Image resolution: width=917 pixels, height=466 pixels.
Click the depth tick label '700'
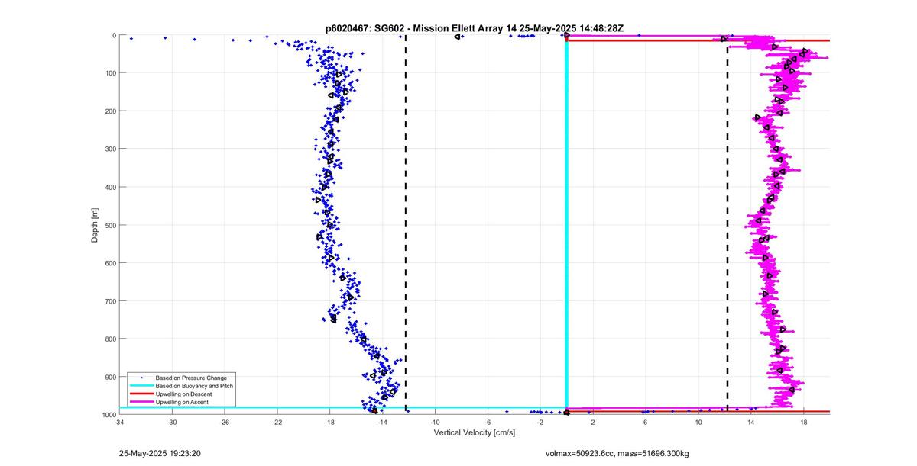110,301
